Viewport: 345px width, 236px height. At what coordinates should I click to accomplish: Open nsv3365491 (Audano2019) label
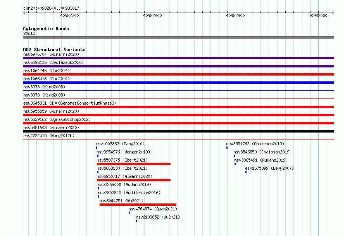pyautogui.click(x=261, y=160)
